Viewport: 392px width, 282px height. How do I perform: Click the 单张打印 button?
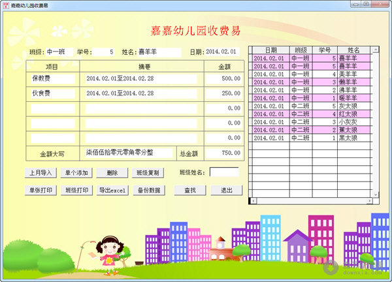[x=41, y=191]
